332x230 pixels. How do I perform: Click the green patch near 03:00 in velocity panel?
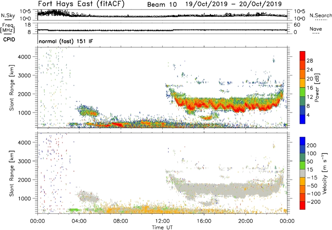(74, 210)
